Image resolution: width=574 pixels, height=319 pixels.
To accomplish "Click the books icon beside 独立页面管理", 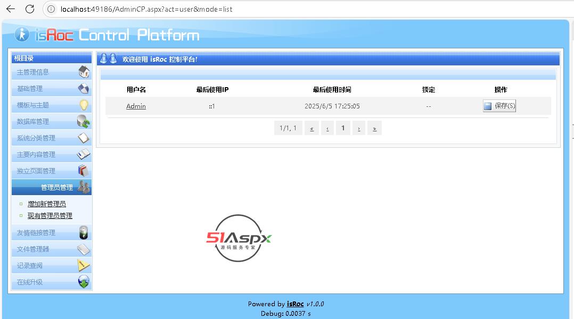I will pyautogui.click(x=83, y=171).
